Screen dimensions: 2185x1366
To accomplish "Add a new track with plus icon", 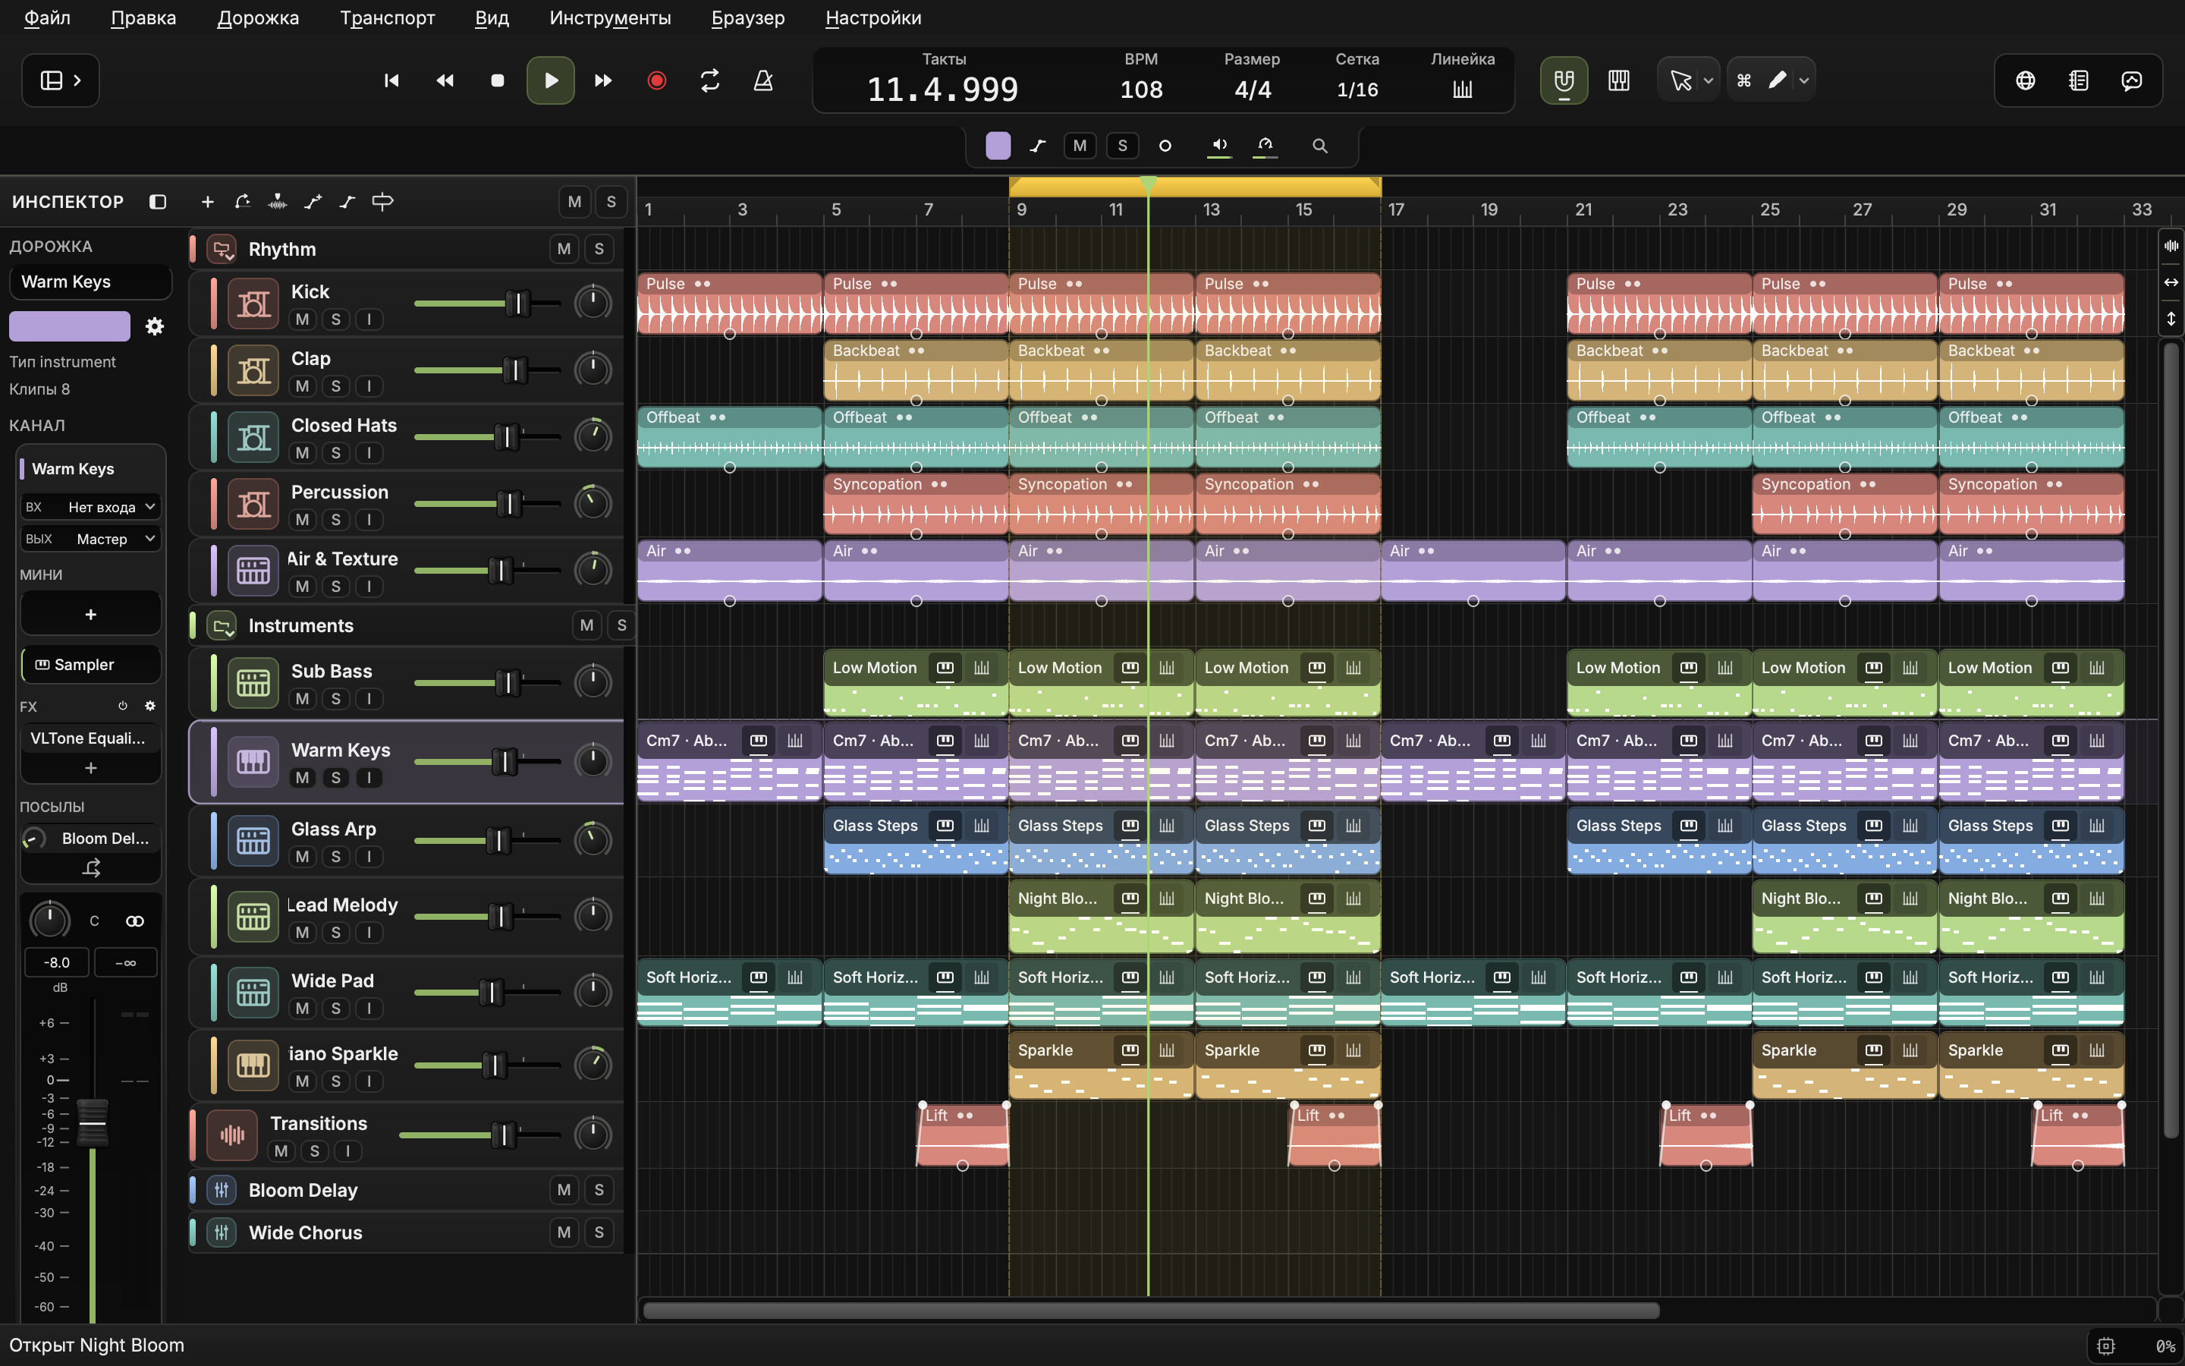I will [x=207, y=201].
